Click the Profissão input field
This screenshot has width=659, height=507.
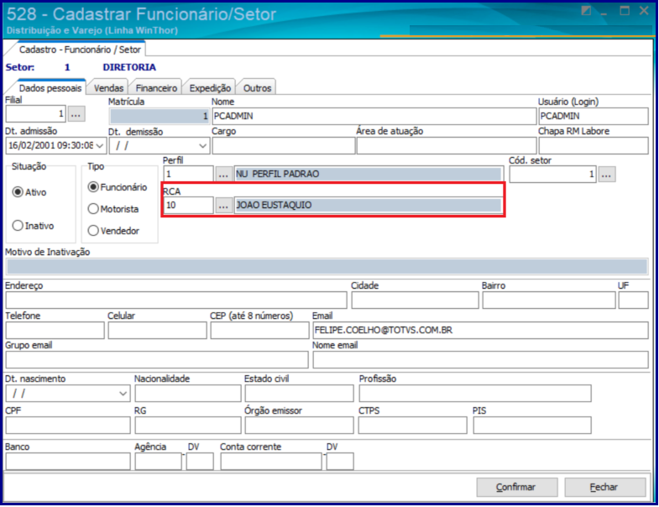click(x=475, y=394)
